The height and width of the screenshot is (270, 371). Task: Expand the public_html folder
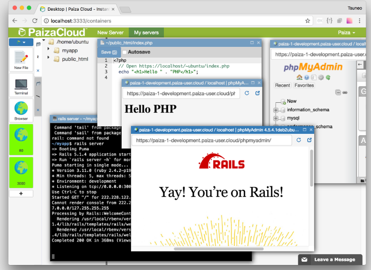(48, 57)
